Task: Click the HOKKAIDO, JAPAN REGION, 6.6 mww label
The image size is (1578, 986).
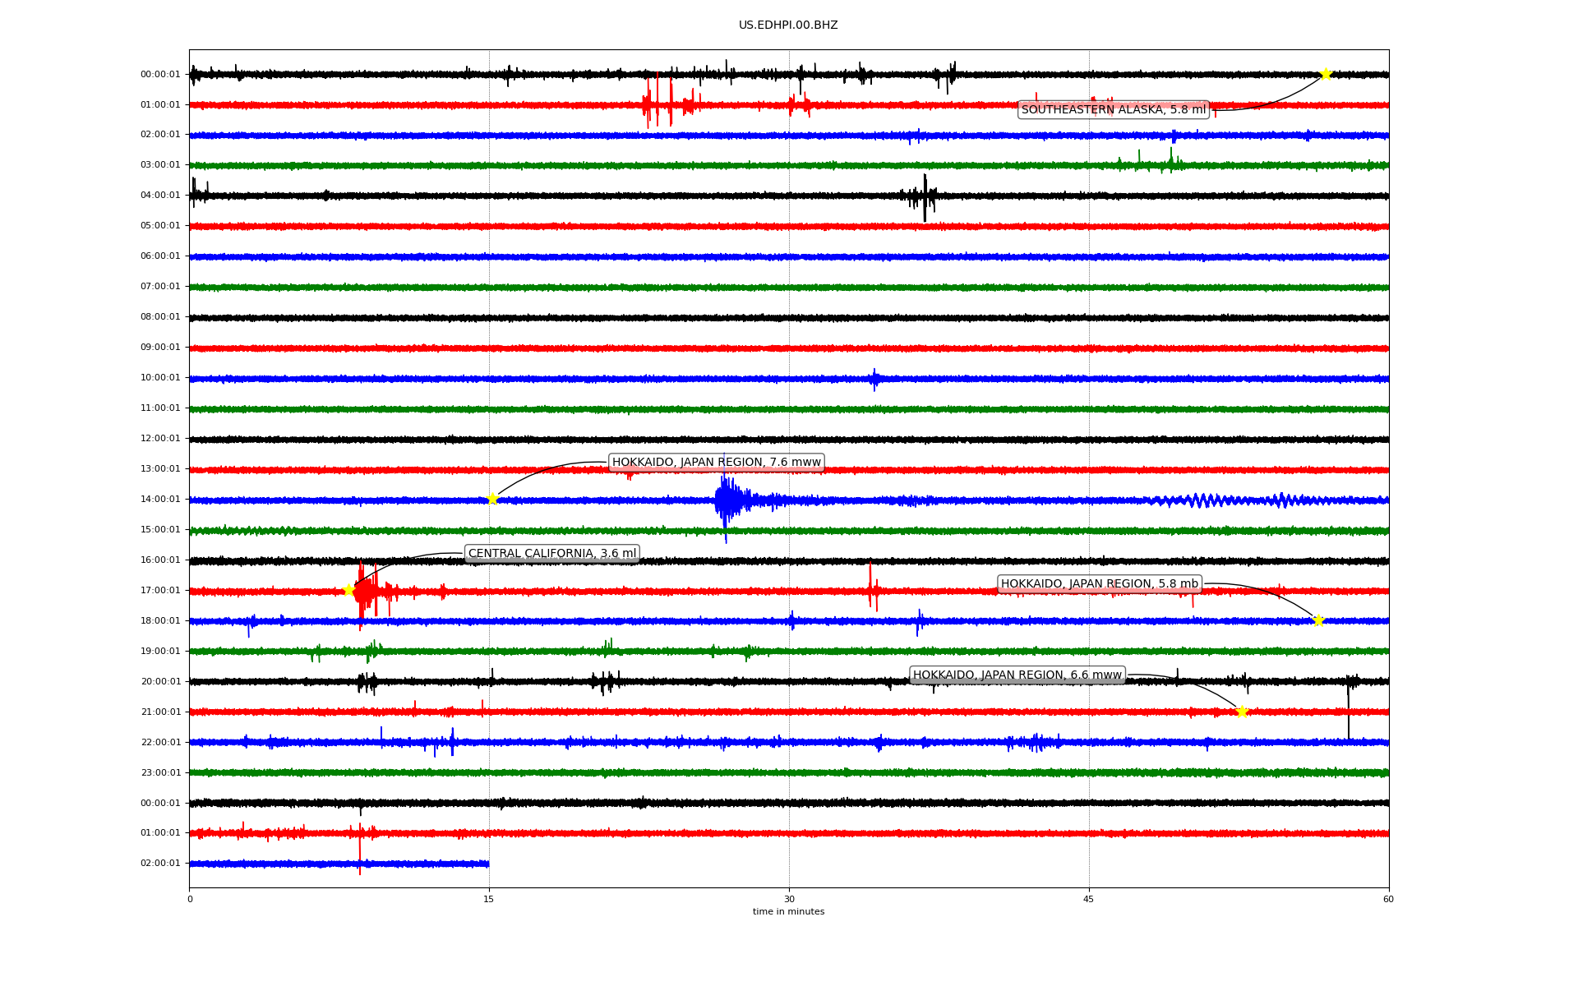Action: (x=1017, y=675)
